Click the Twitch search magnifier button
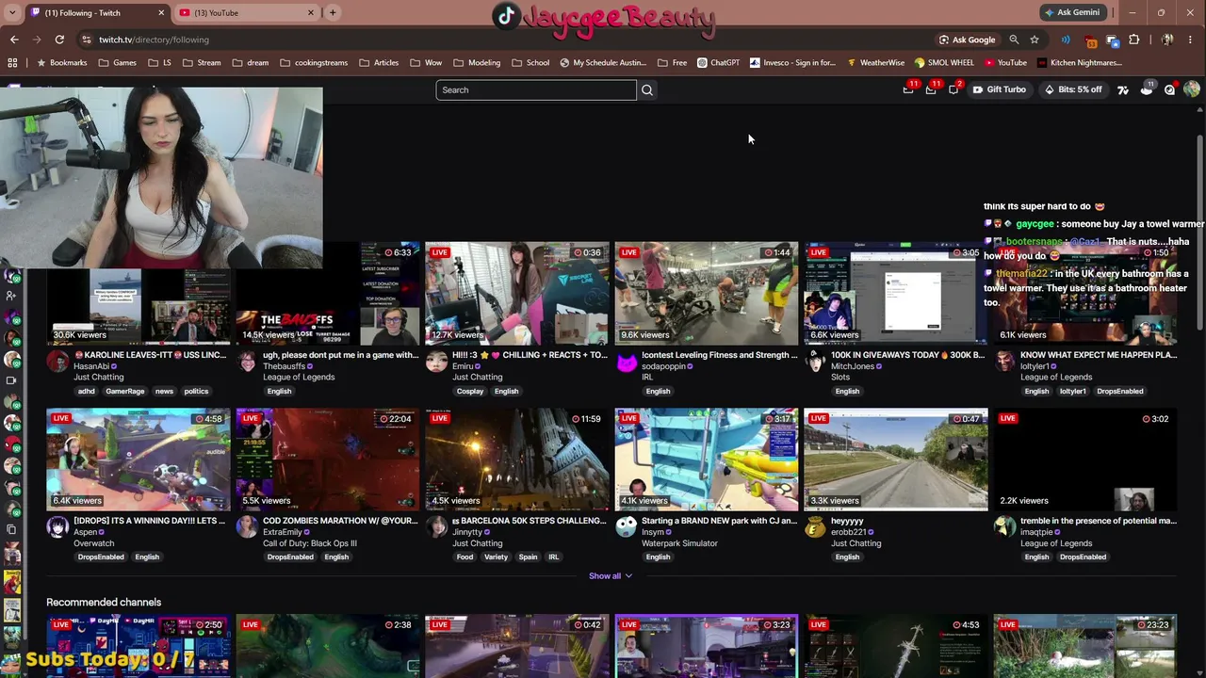Image resolution: width=1206 pixels, height=678 pixels. [647, 89]
